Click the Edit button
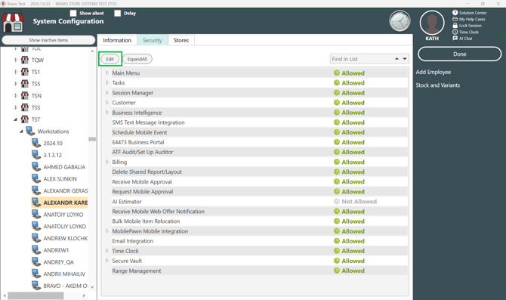This screenshot has width=506, height=300. (x=110, y=59)
